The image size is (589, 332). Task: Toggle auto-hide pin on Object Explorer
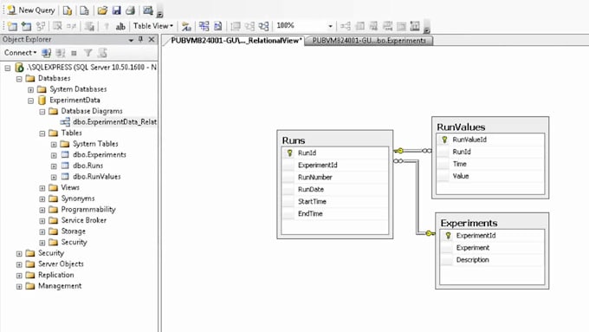(x=141, y=39)
